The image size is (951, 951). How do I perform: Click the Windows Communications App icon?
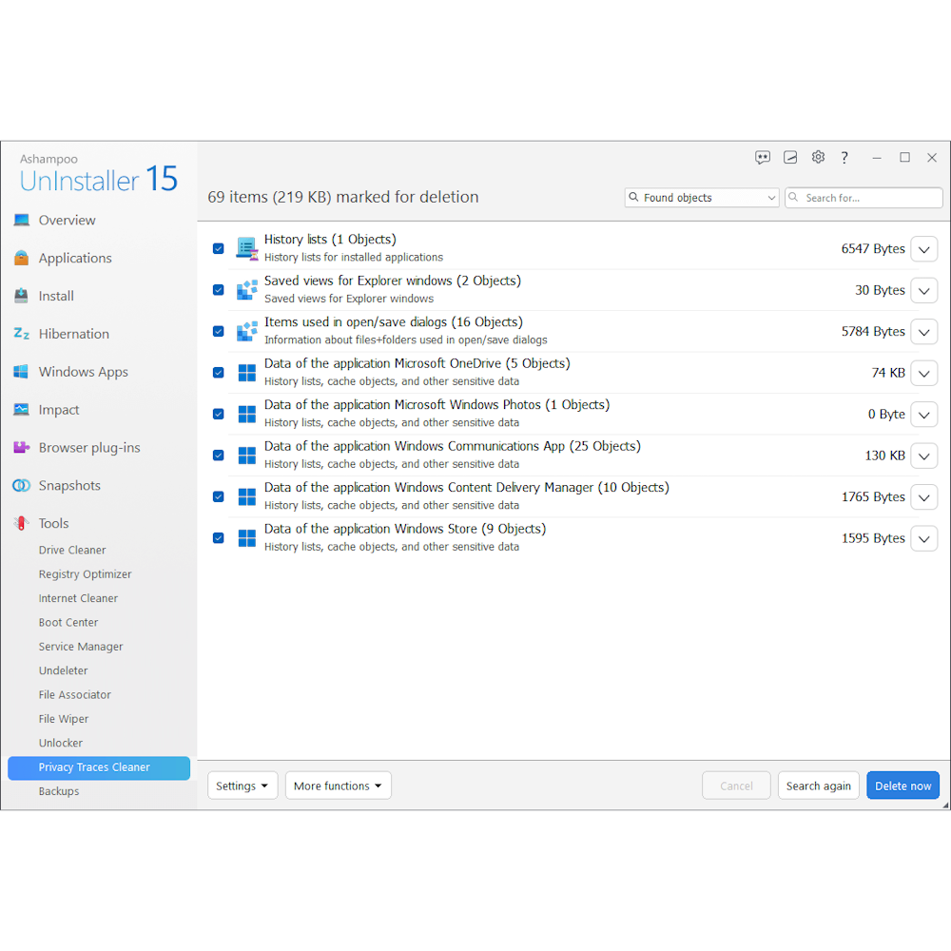(x=247, y=455)
